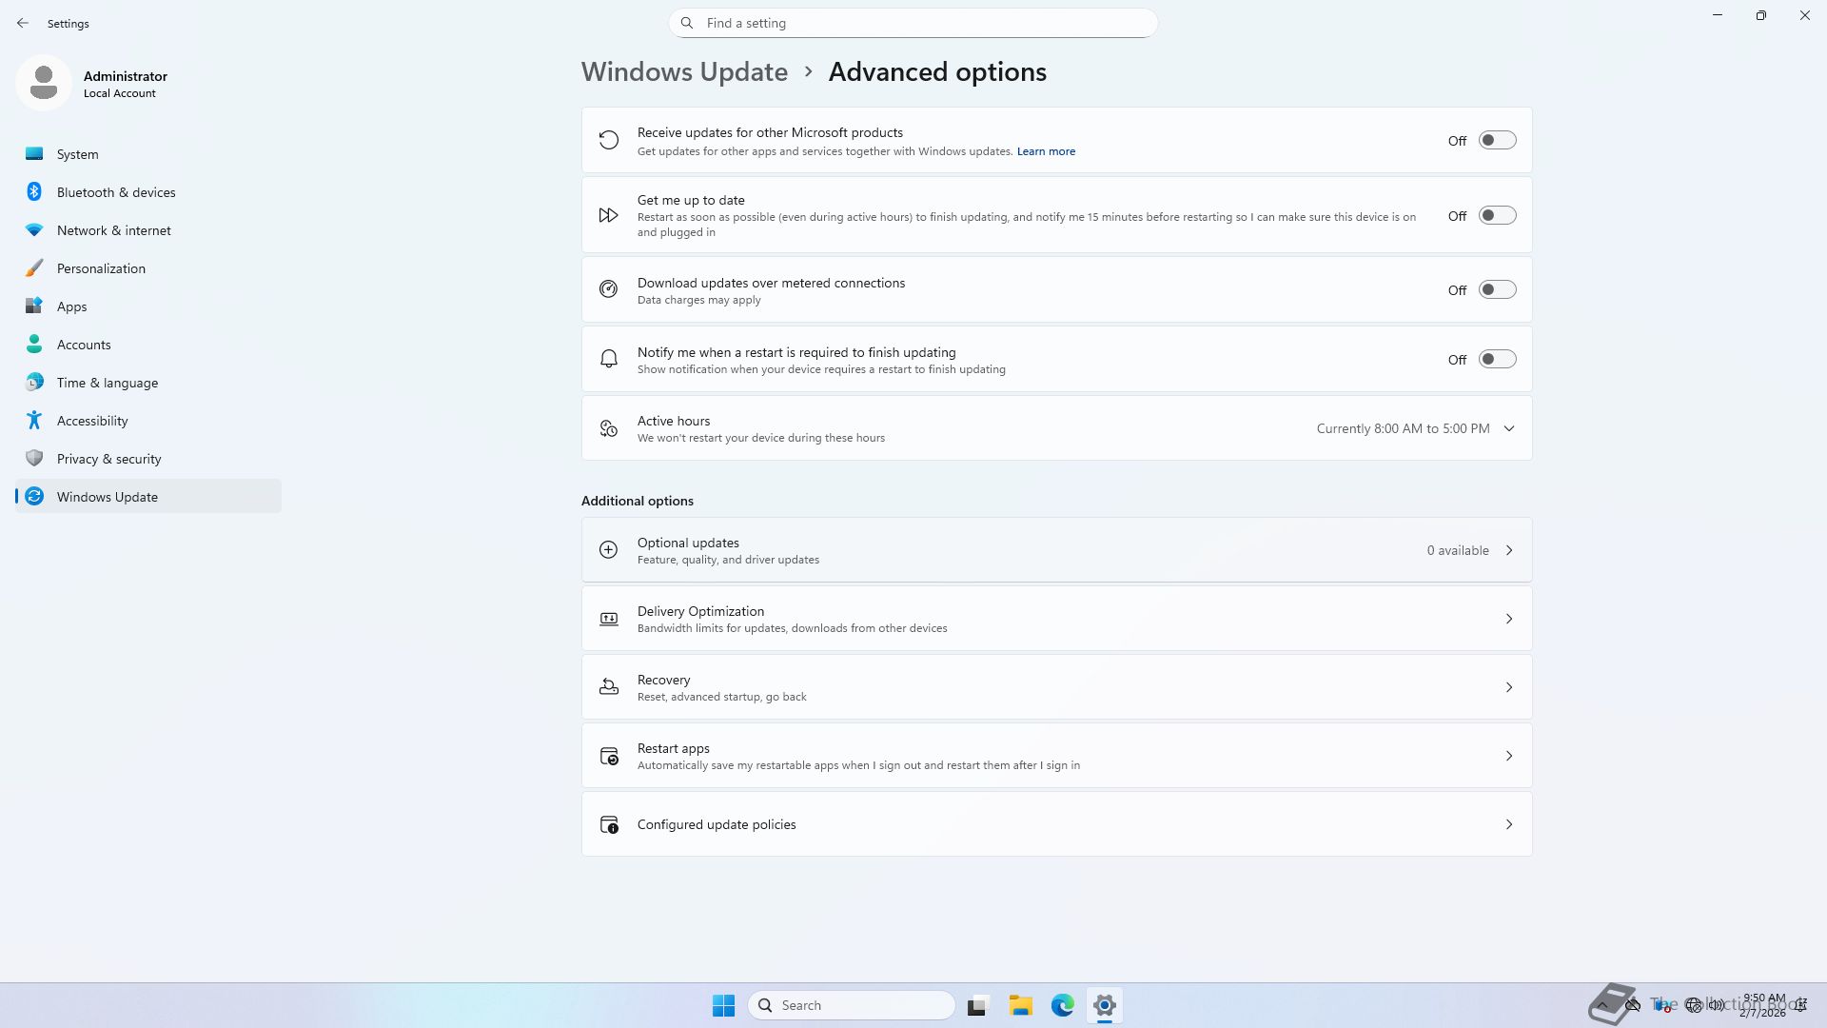Click the Accessibility figure icon in sidebar
The width and height of the screenshot is (1827, 1028).
[34, 420]
